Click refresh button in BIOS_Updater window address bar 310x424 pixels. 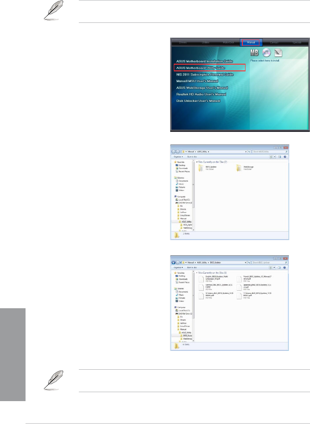pyautogui.click(x=249, y=262)
